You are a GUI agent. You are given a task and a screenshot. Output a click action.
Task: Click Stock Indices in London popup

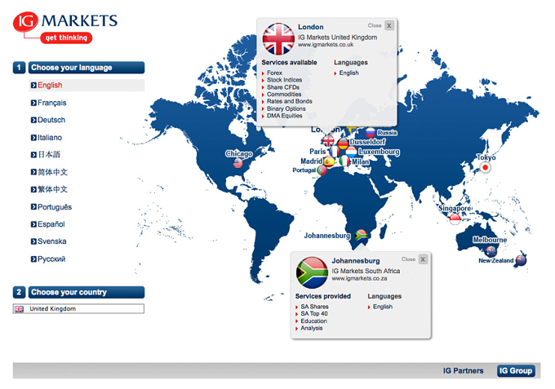click(284, 80)
